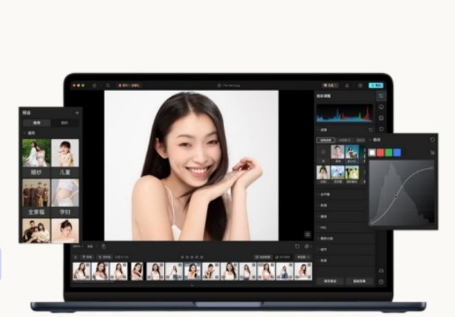Click the home icon in top toolbar
This screenshot has width=455, height=317.
click(95, 85)
